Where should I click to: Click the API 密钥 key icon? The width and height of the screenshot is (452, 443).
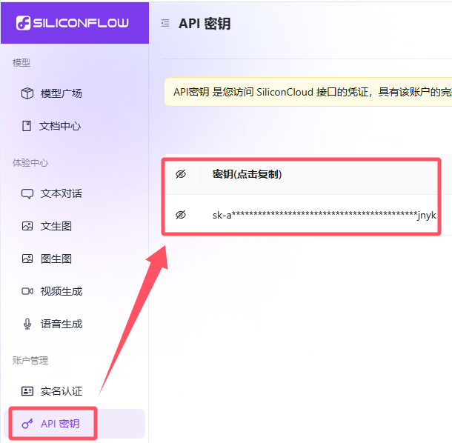pyautogui.click(x=27, y=424)
